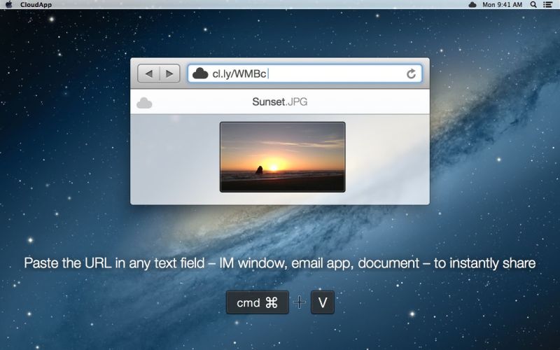Open Spotlight search magnifying glass

pyautogui.click(x=534, y=4)
